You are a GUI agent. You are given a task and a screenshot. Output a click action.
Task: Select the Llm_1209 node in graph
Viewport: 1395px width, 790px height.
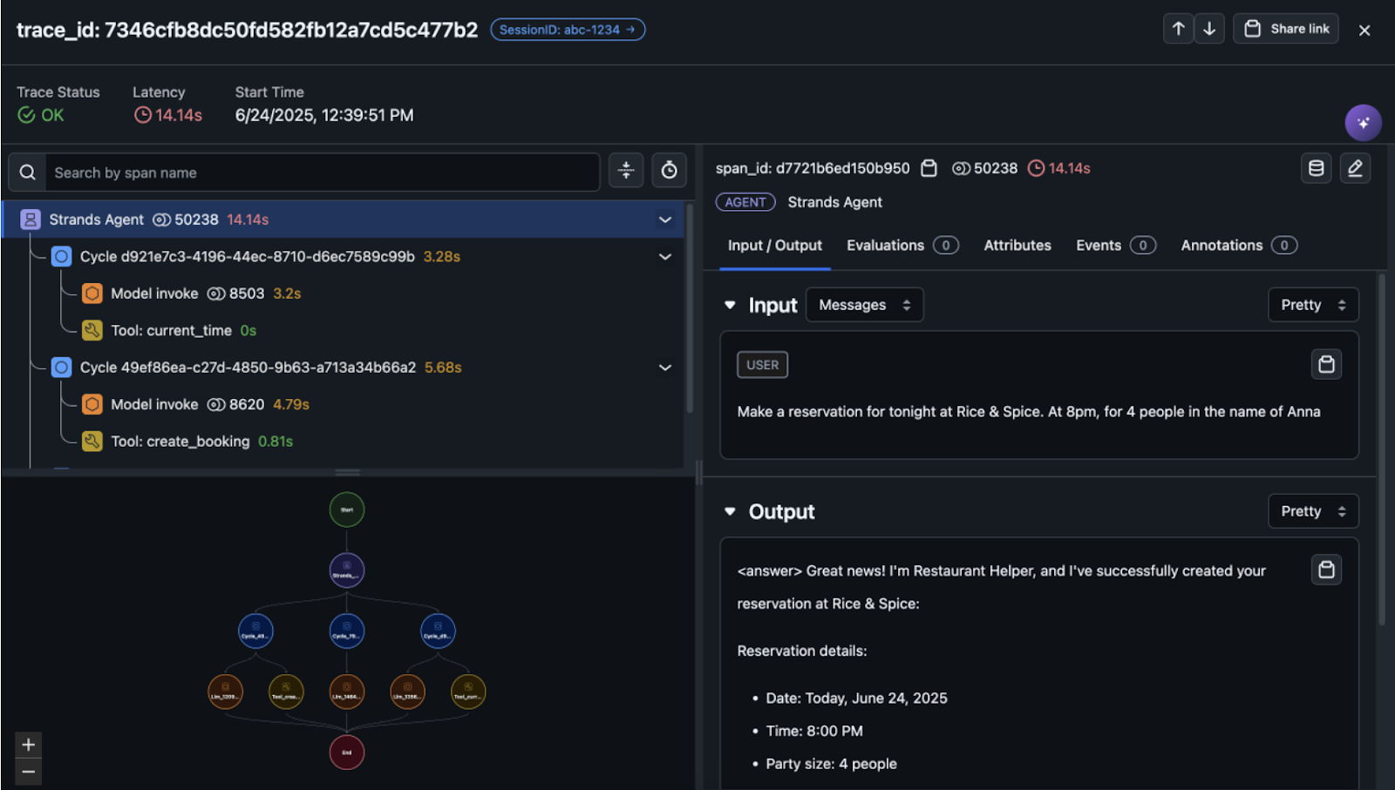tap(225, 692)
